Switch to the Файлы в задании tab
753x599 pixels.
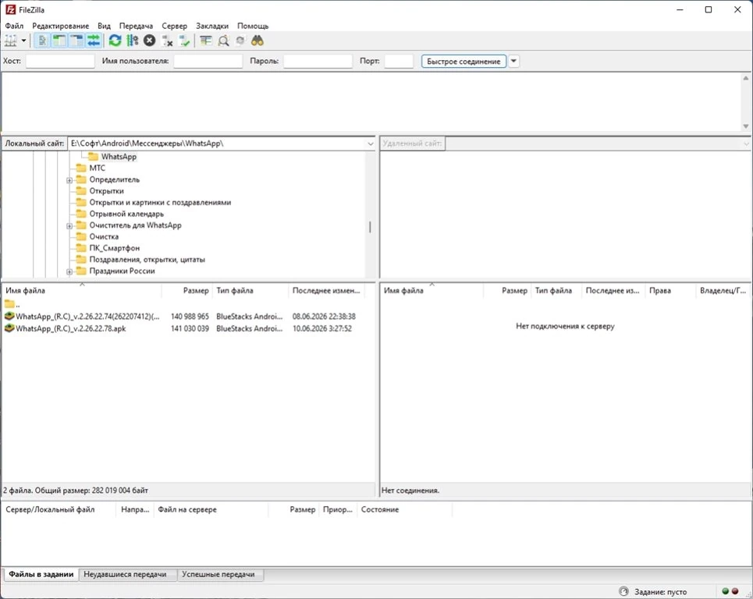tap(41, 574)
